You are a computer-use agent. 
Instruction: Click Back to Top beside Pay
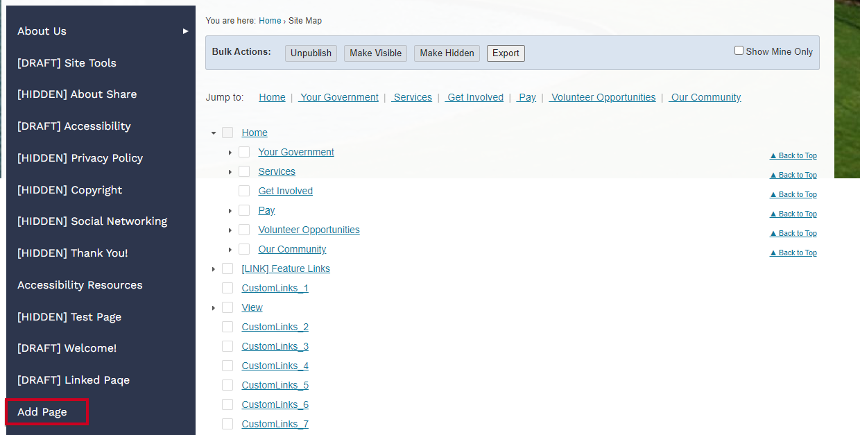793,214
